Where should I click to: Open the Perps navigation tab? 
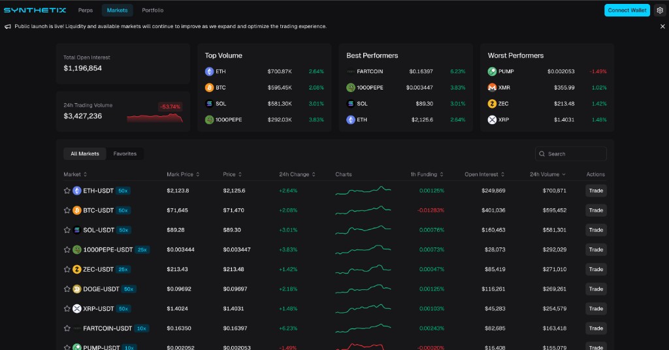[x=86, y=10]
